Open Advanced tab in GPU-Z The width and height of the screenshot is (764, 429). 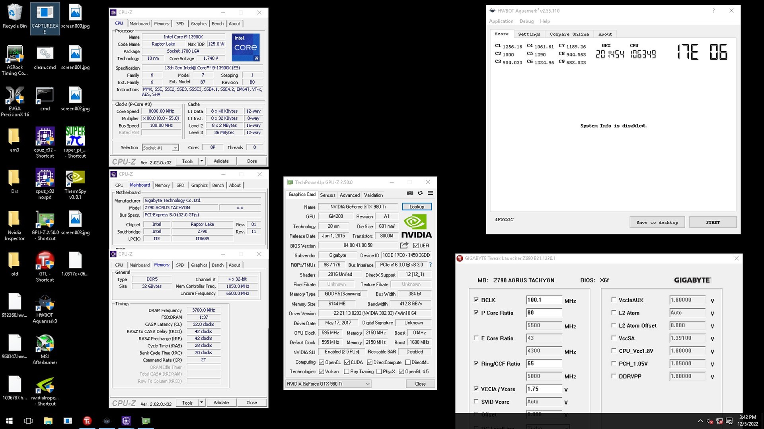coord(350,195)
